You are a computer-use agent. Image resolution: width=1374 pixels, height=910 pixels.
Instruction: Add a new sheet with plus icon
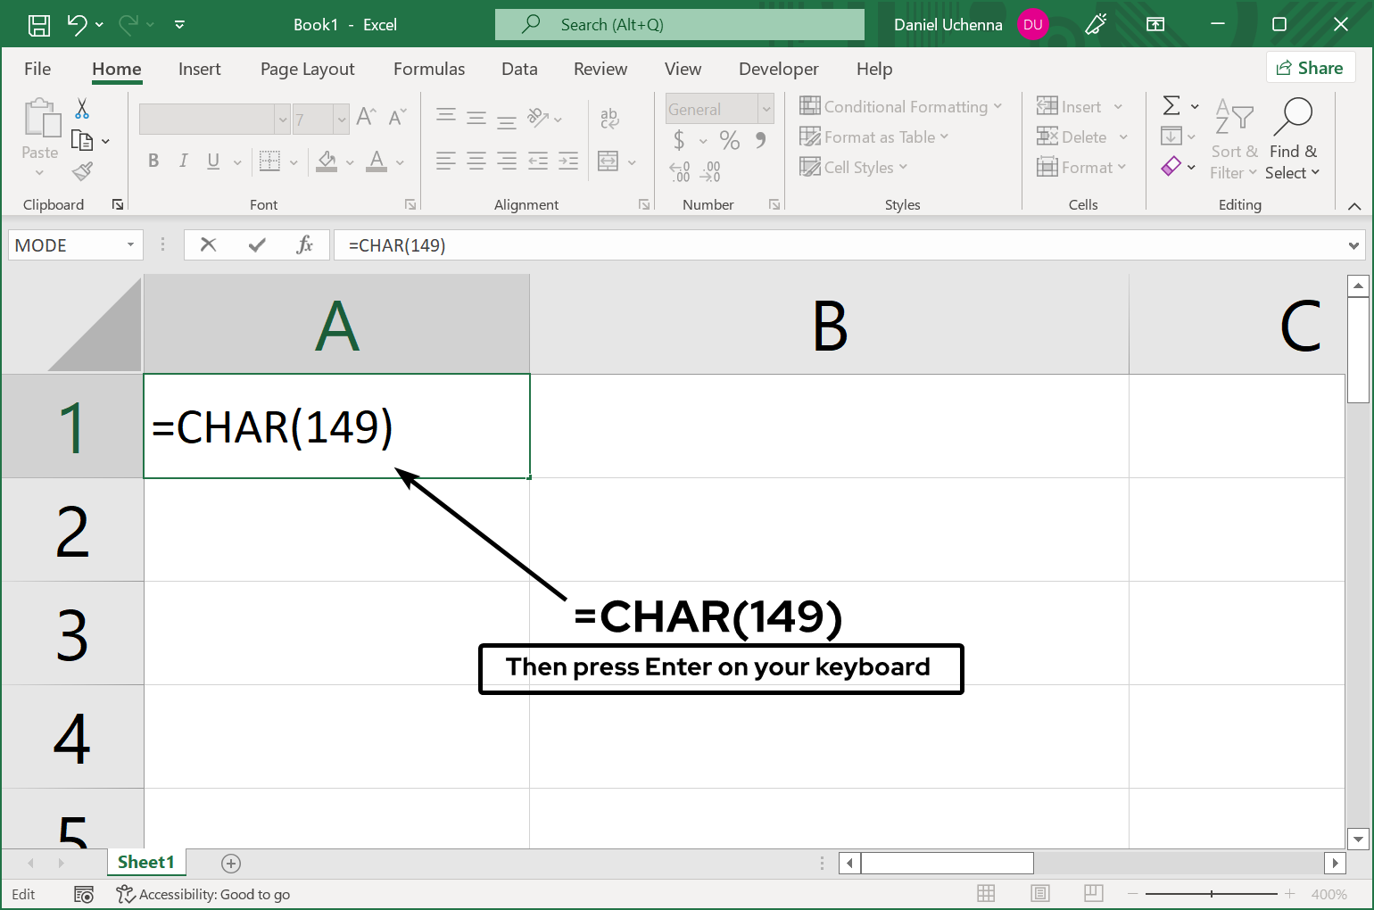coord(231,863)
